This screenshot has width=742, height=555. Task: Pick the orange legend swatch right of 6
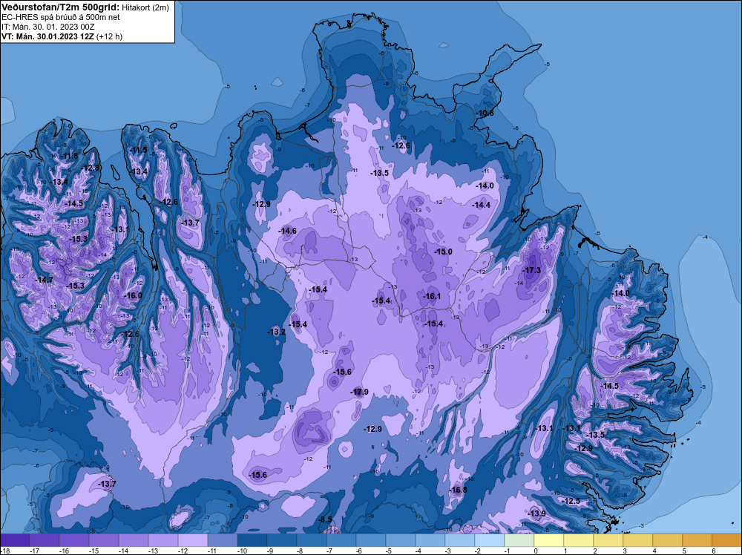(727, 540)
